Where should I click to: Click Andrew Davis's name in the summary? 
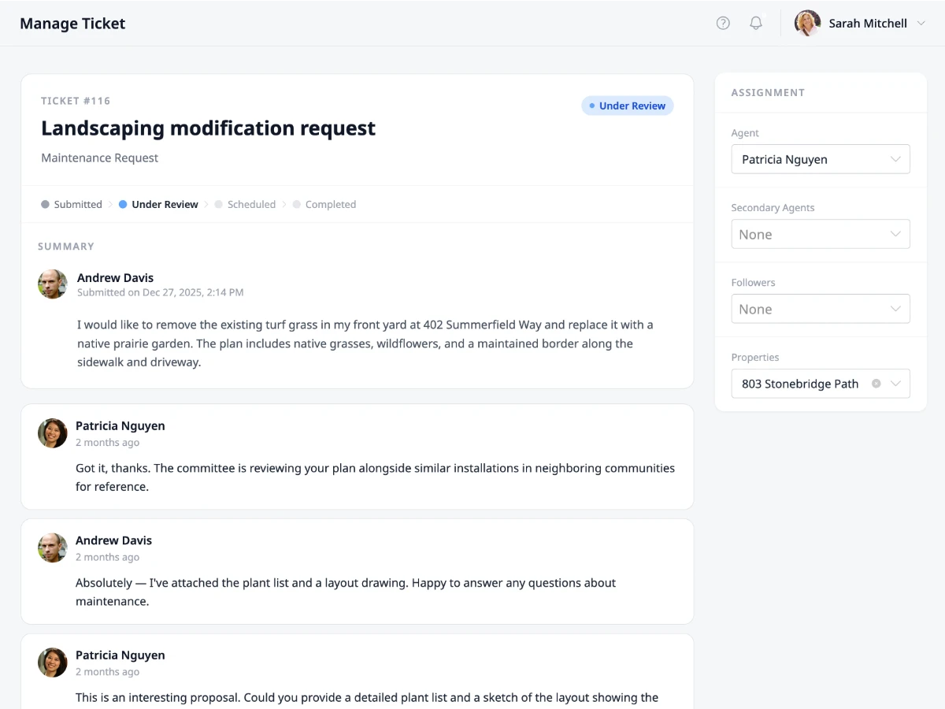pyautogui.click(x=115, y=277)
